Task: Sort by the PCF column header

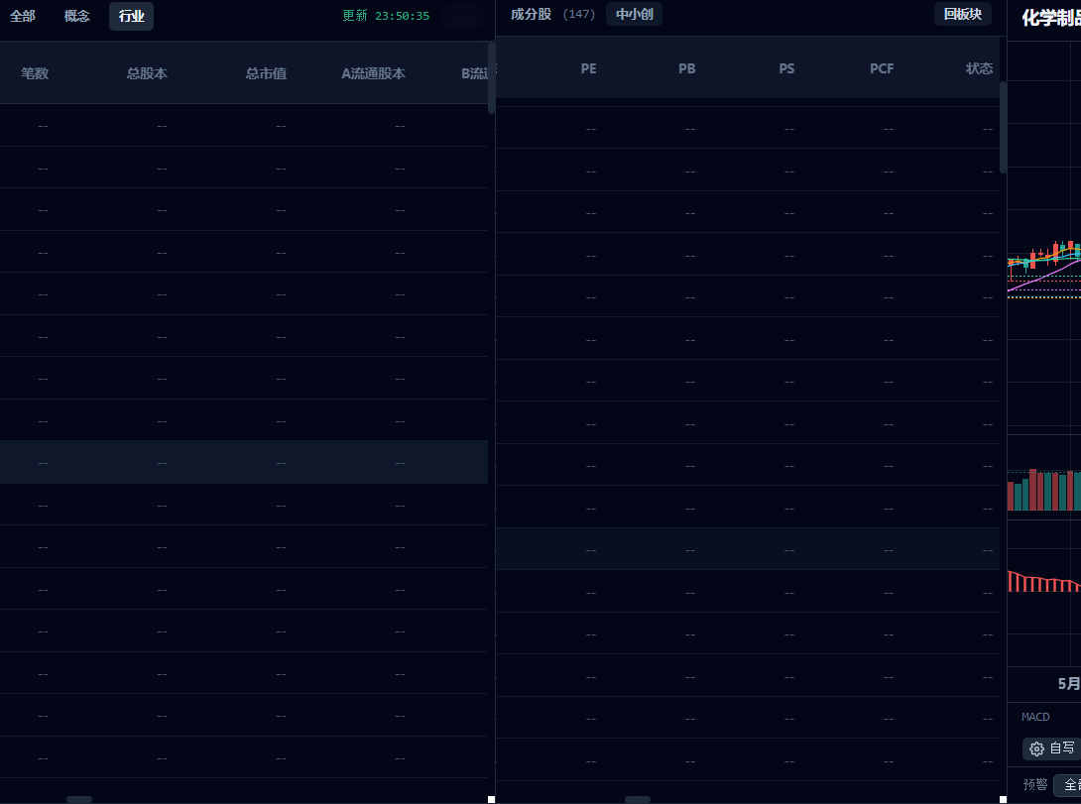Action: coord(882,68)
